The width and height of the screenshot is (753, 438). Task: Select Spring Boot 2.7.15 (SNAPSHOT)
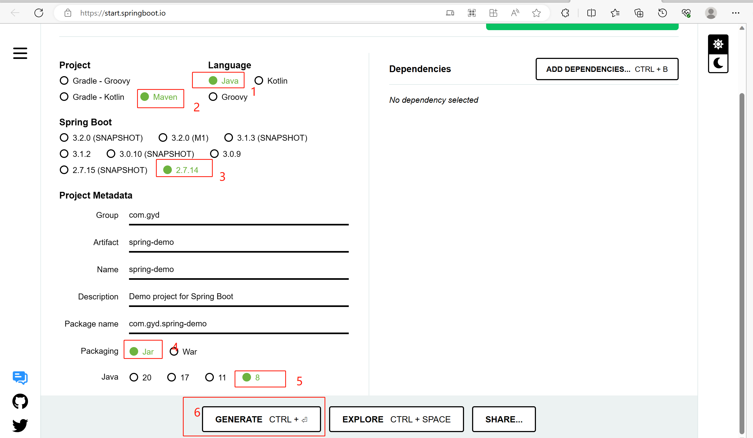click(103, 170)
